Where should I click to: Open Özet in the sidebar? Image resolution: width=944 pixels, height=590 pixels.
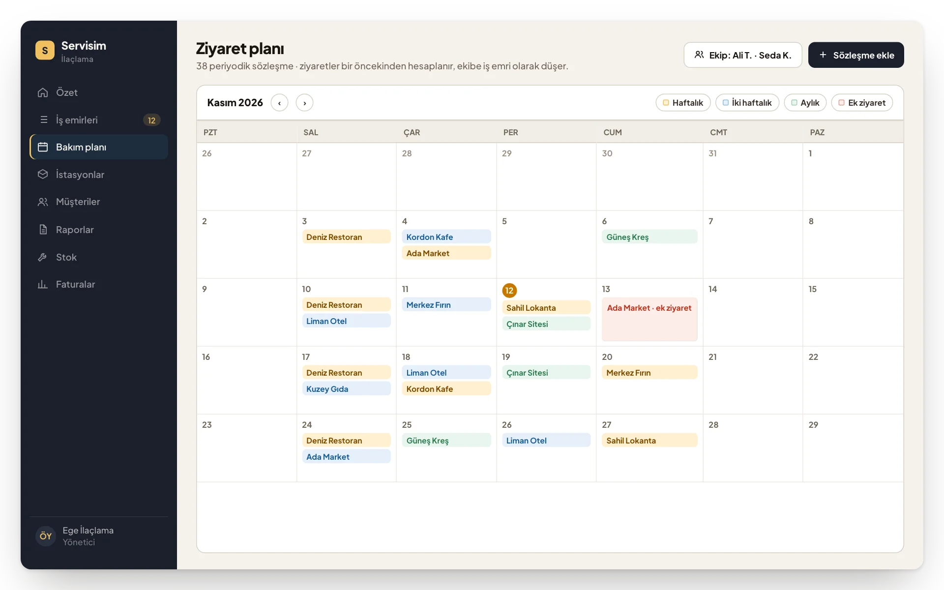click(x=99, y=92)
